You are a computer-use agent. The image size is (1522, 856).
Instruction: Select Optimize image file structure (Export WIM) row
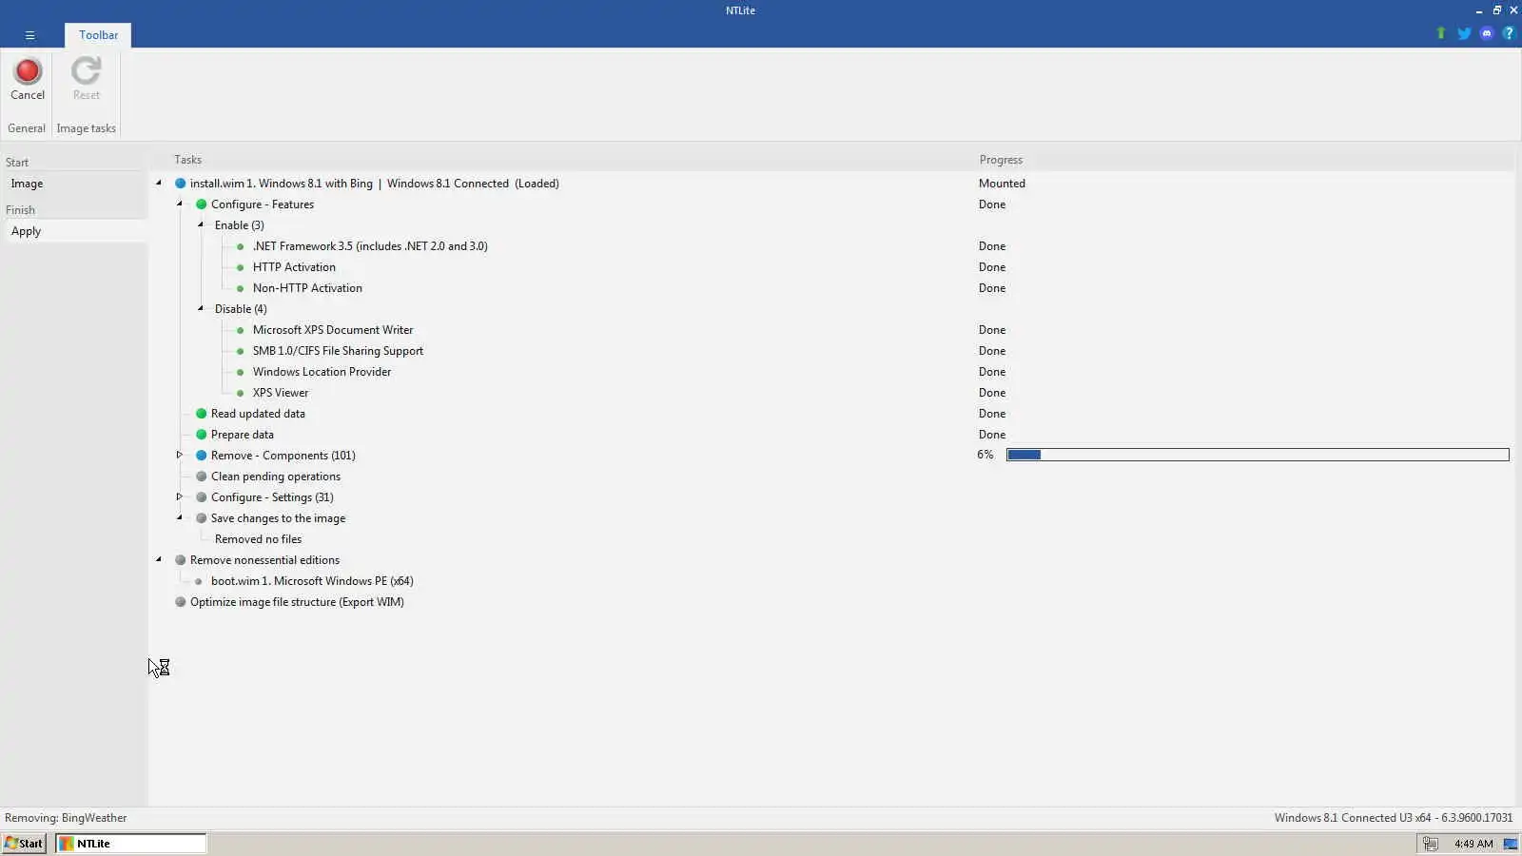click(x=297, y=602)
